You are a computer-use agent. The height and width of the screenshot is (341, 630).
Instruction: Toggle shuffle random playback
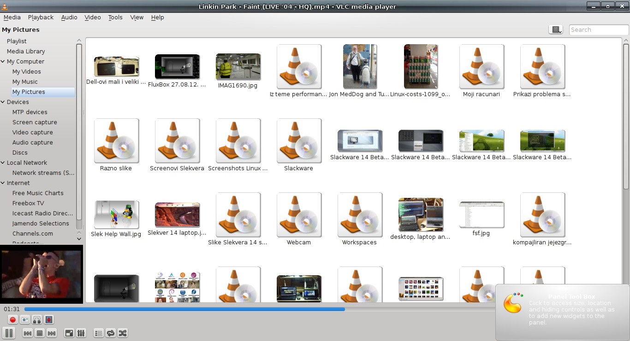click(x=123, y=333)
